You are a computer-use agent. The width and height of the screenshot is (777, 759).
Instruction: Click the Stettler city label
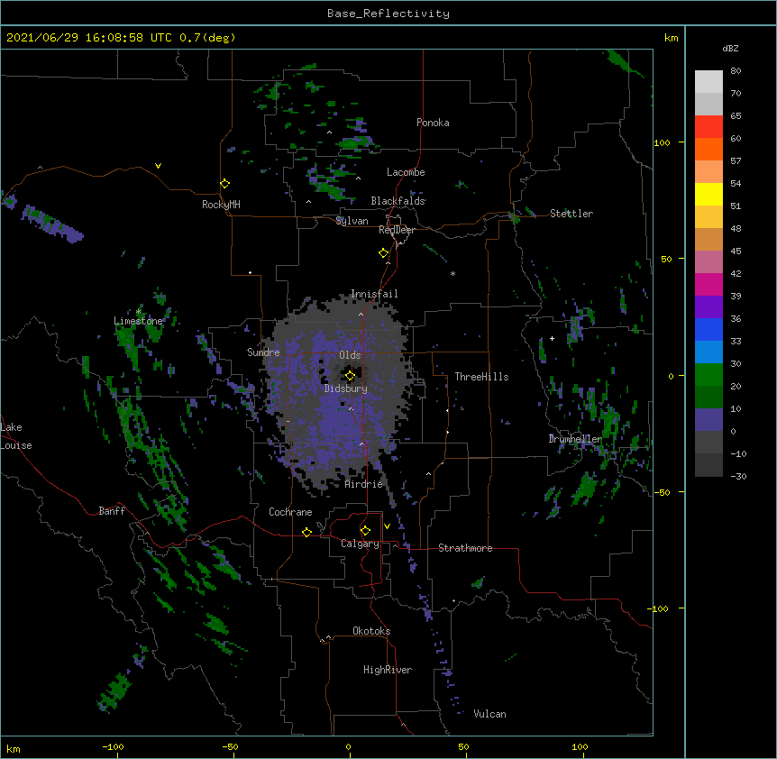(x=571, y=214)
